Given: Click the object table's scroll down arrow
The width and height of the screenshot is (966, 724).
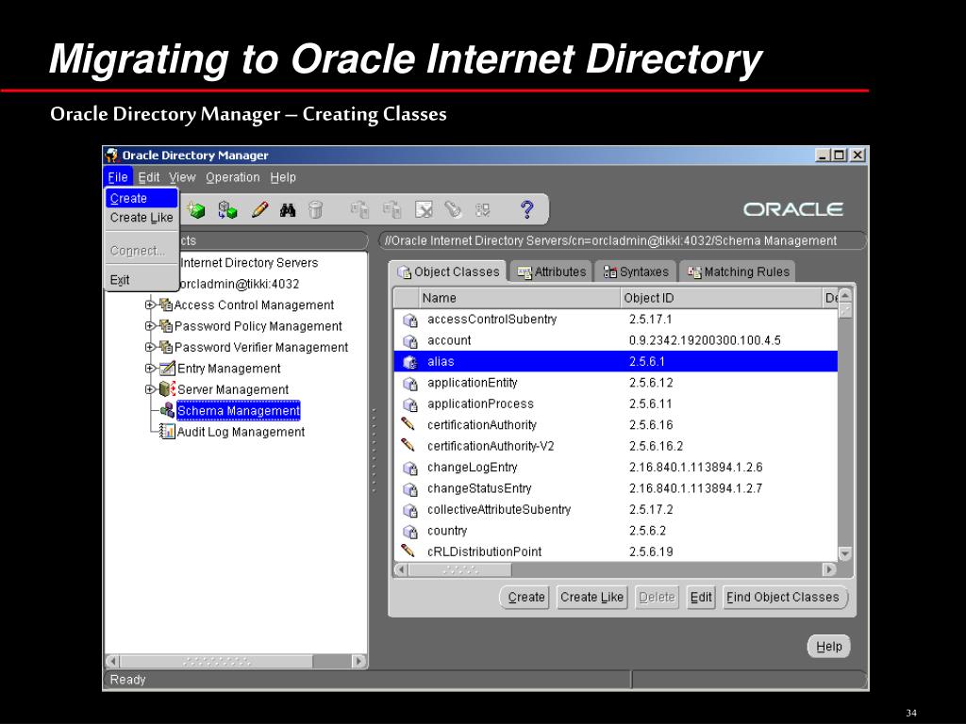Looking at the screenshot, I should tap(845, 553).
